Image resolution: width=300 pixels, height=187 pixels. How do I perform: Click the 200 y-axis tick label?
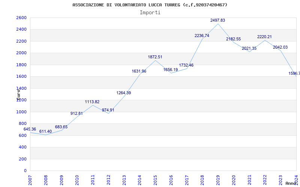click(23, 159)
